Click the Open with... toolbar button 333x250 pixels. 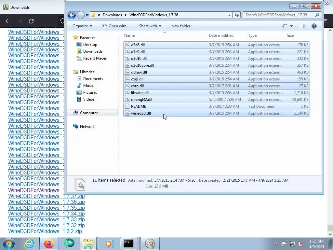[x=116, y=26]
